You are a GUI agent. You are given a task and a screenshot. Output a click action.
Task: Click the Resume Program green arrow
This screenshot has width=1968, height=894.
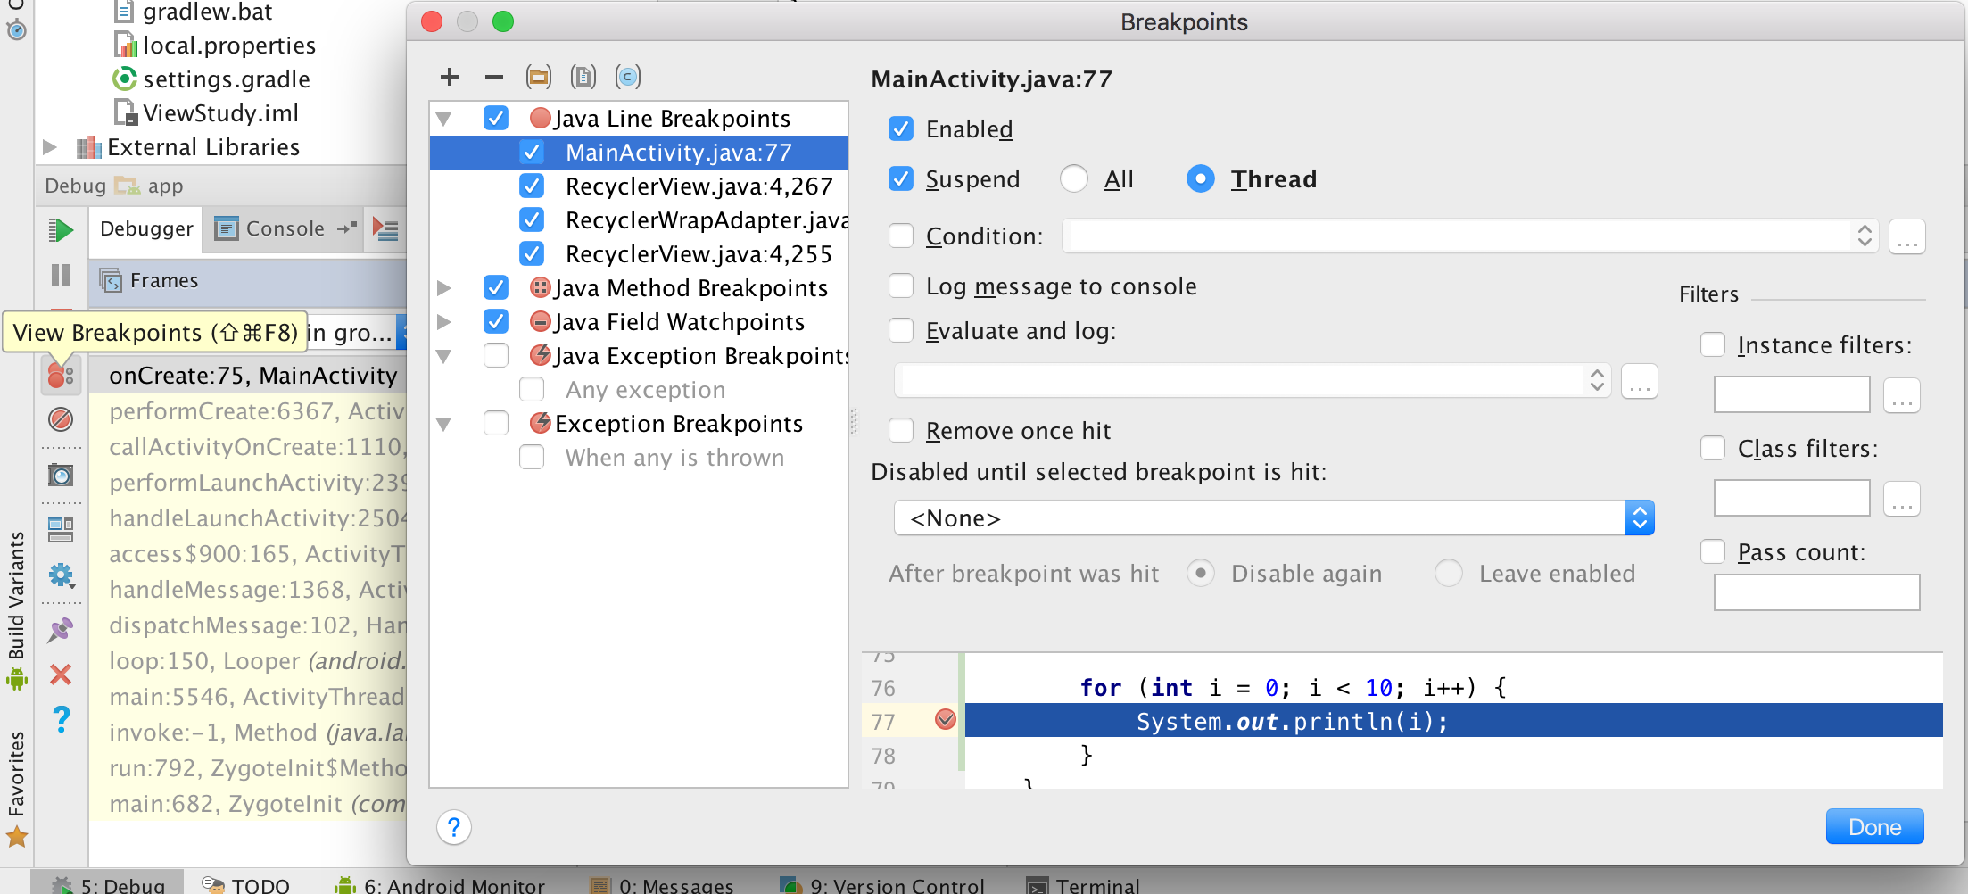pos(61,230)
